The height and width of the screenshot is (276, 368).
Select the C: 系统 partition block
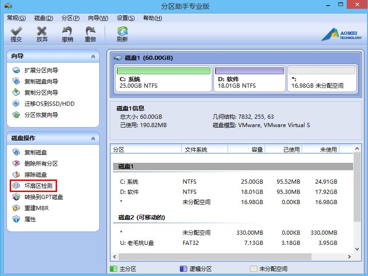(164, 79)
